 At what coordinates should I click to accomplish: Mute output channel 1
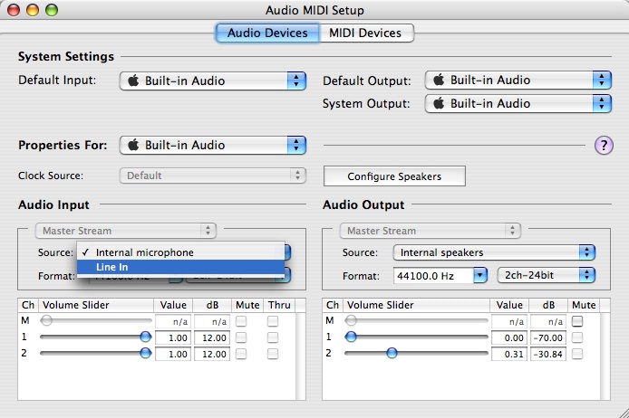click(577, 337)
